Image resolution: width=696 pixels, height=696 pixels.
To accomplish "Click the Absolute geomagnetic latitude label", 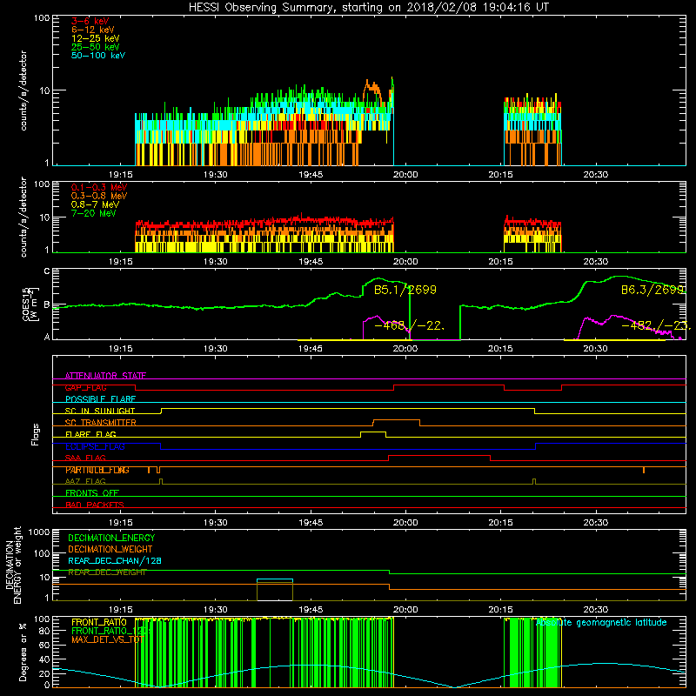I will [601, 622].
